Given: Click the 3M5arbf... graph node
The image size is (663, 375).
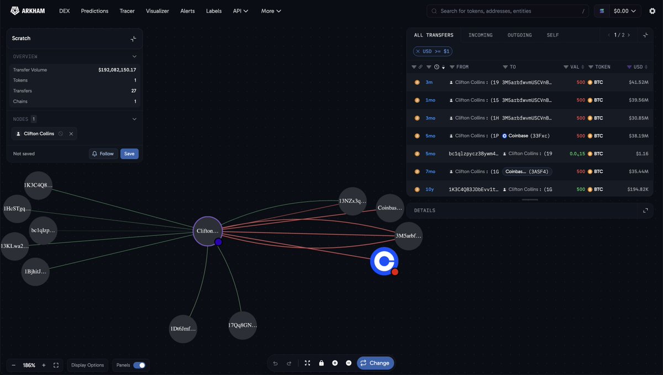Looking at the screenshot, I should pyautogui.click(x=408, y=236).
